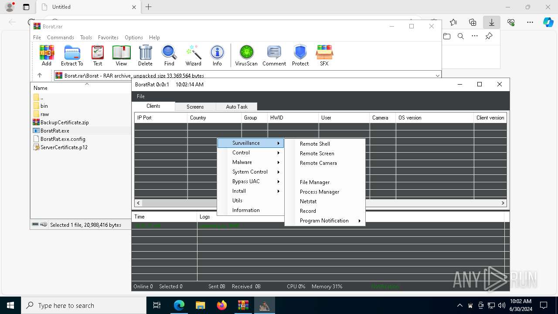Click clients list horizontal scrollbar right arrow
558x314 pixels.
click(503, 203)
